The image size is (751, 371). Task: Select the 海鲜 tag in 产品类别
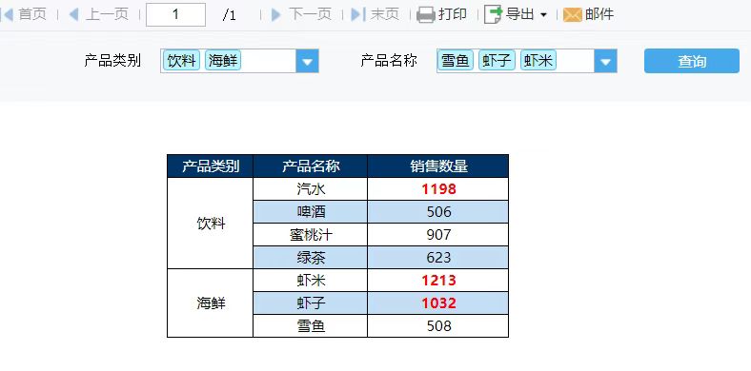pos(223,61)
